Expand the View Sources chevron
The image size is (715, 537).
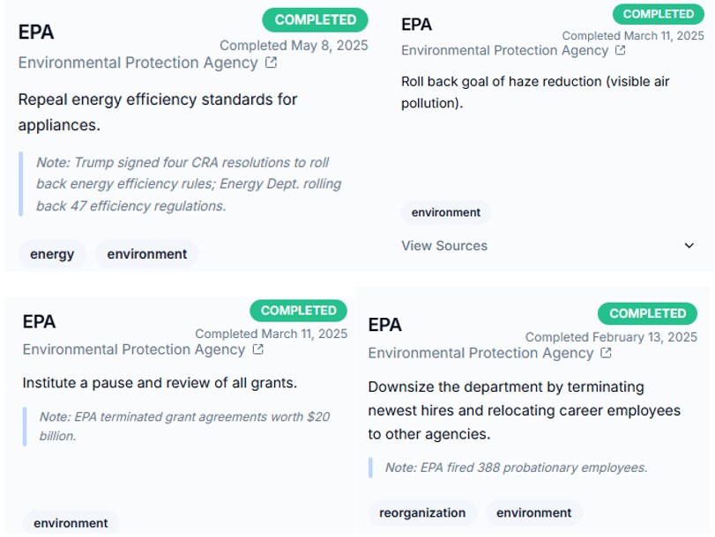click(x=689, y=246)
